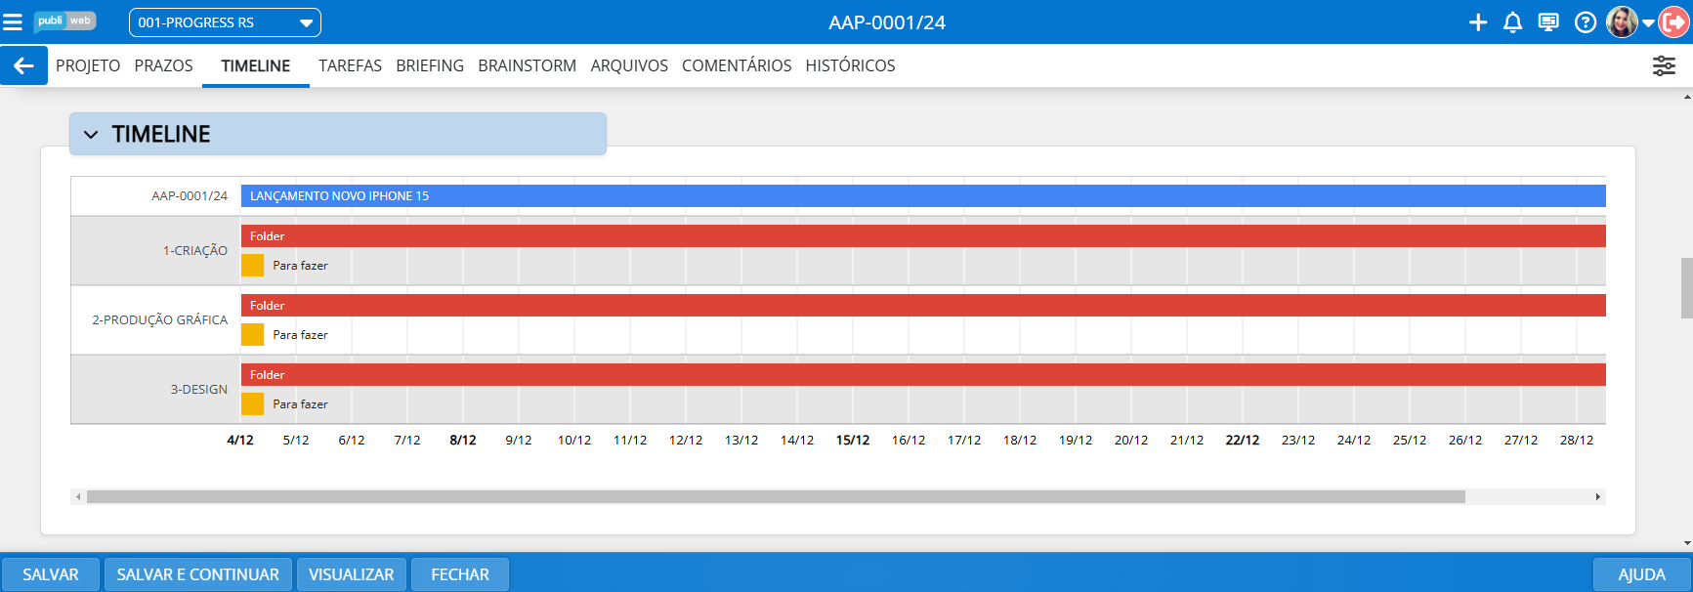This screenshot has width=1693, height=592.
Task: Click the VISUALIZAR button
Action: coord(352,574)
